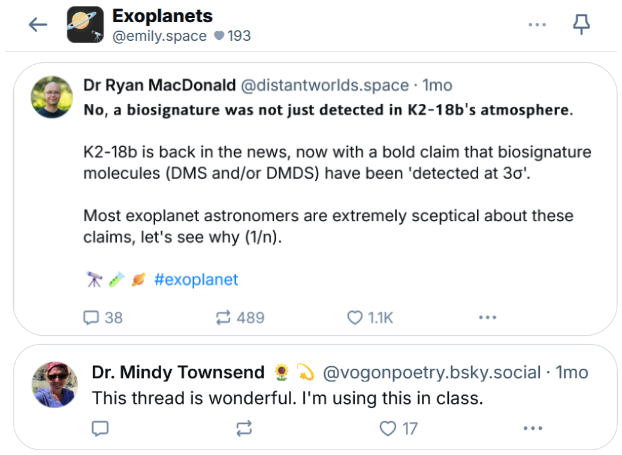Like the feed via heart showing 193
The height and width of the screenshot is (455, 622).
point(233,36)
